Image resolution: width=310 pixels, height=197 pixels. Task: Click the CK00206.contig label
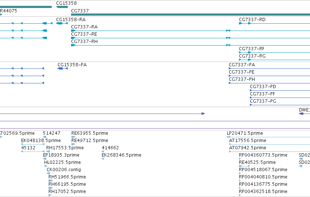(x=64, y=170)
